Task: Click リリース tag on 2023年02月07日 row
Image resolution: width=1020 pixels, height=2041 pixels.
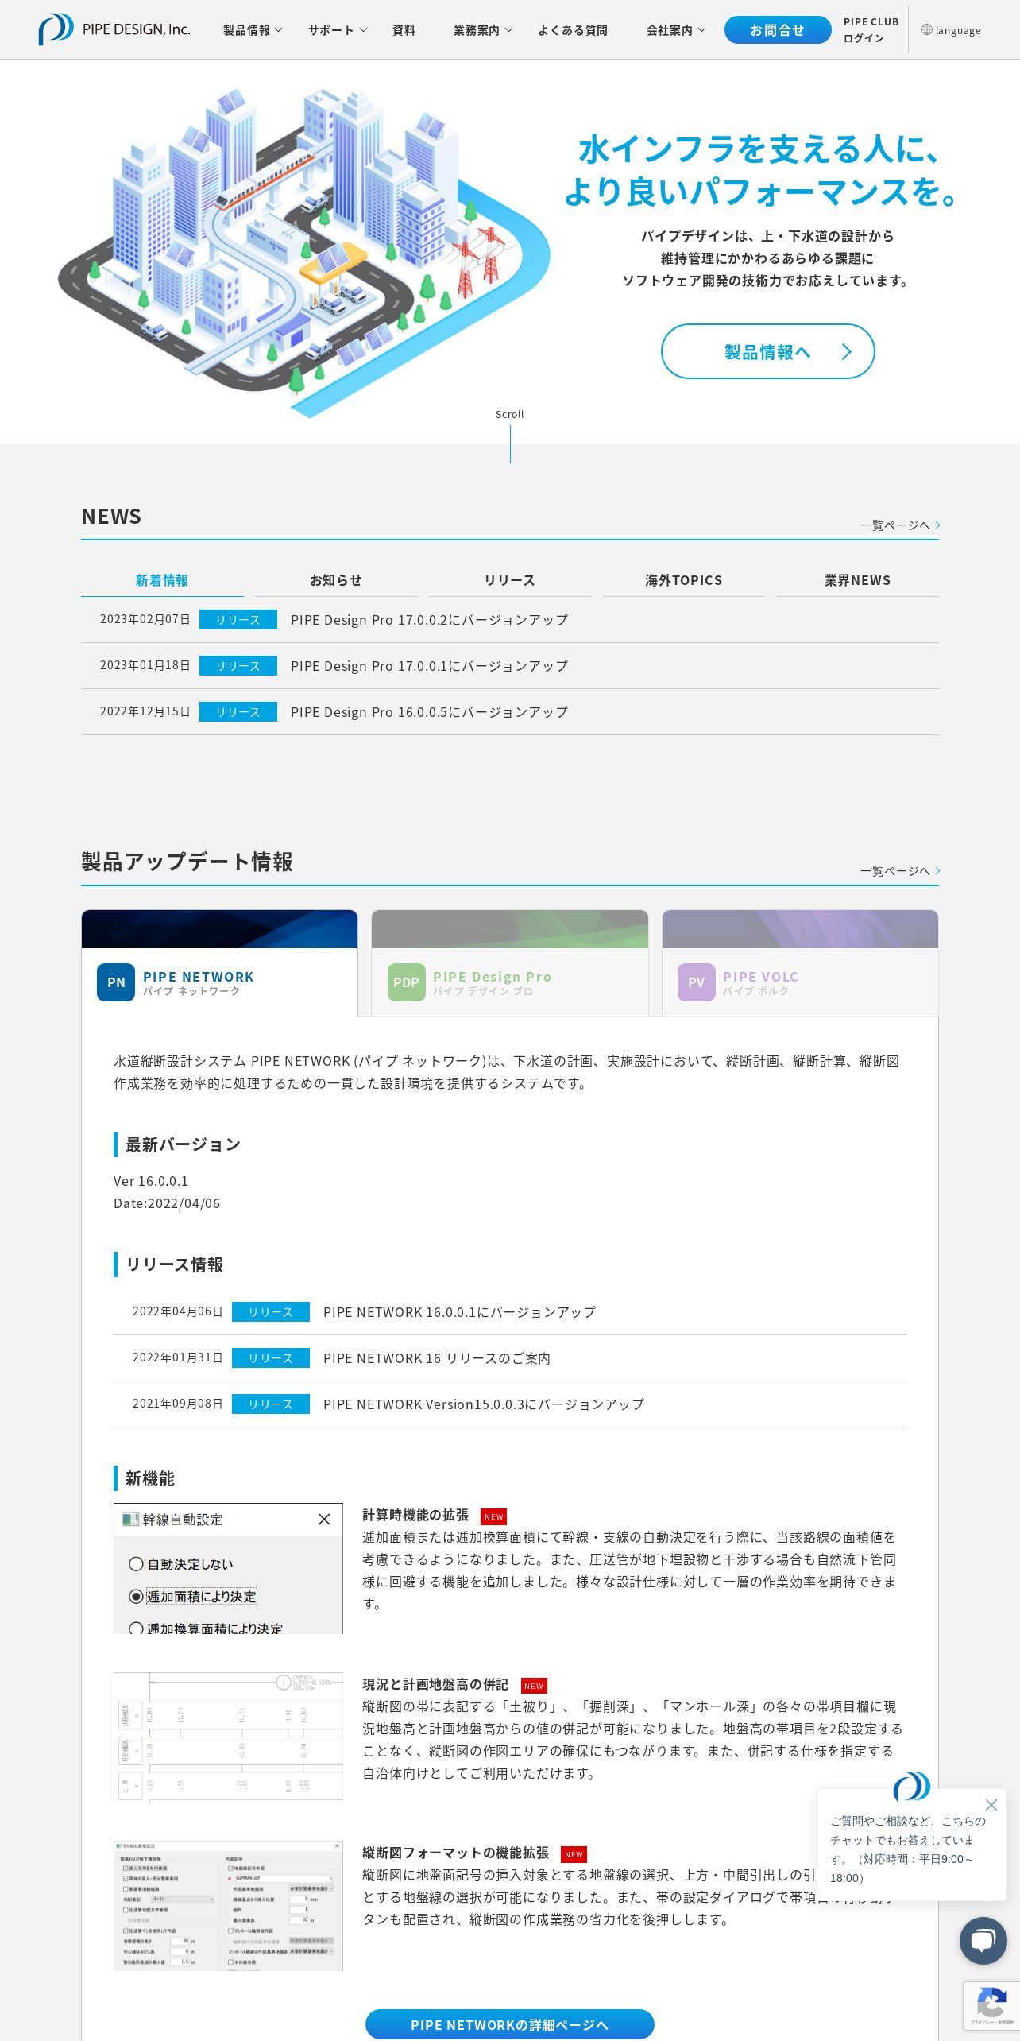Action: pyautogui.click(x=238, y=620)
